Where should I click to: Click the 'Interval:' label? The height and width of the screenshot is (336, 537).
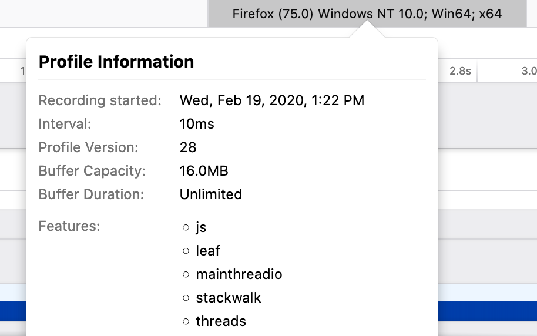(65, 124)
